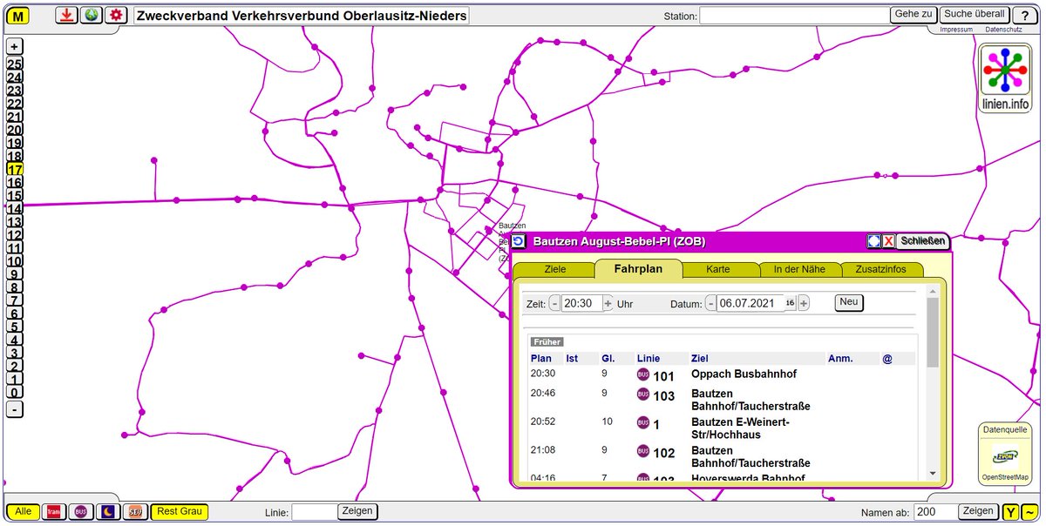Click the Datenquelle ZVON logo
The height and width of the screenshot is (526, 1046).
pos(1005,455)
